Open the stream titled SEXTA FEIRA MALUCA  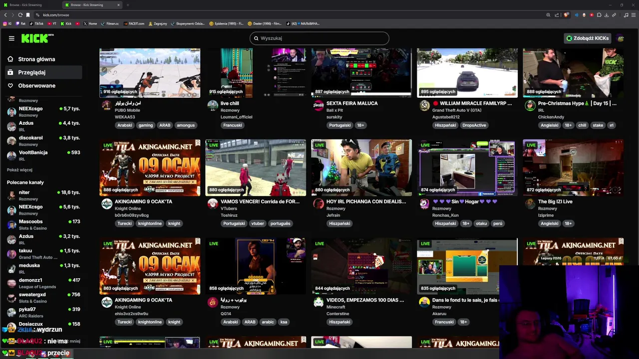point(352,103)
